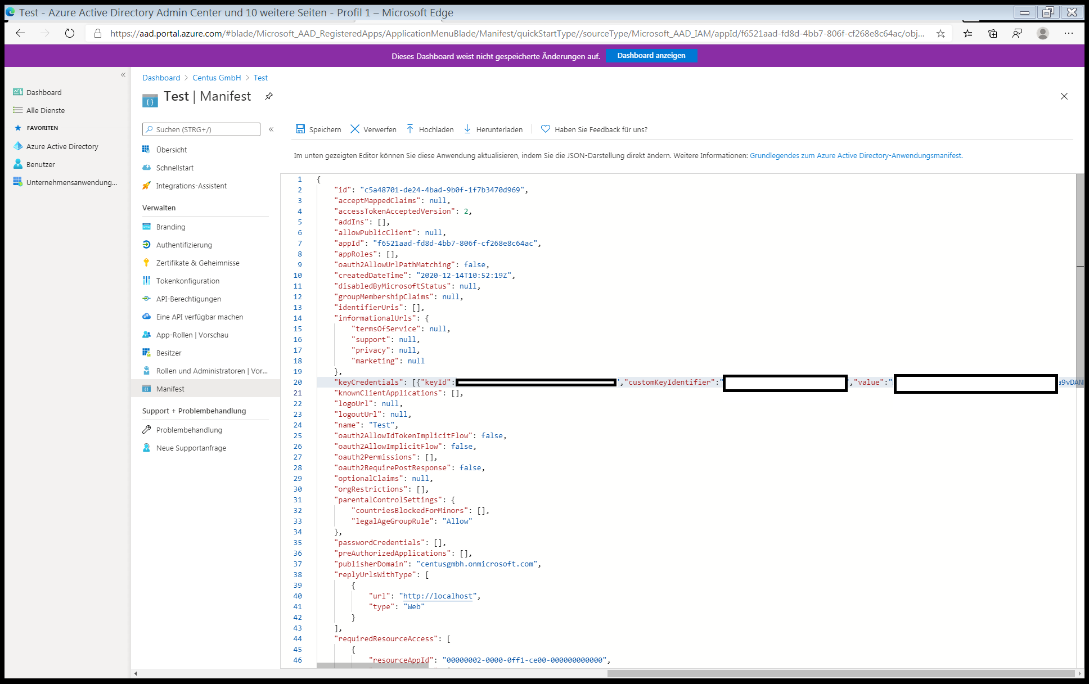
Task: Click Haben Sie Feedback für uns
Action: [x=594, y=129]
